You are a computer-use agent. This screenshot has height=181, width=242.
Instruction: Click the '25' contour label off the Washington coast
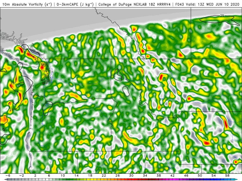click(12, 83)
